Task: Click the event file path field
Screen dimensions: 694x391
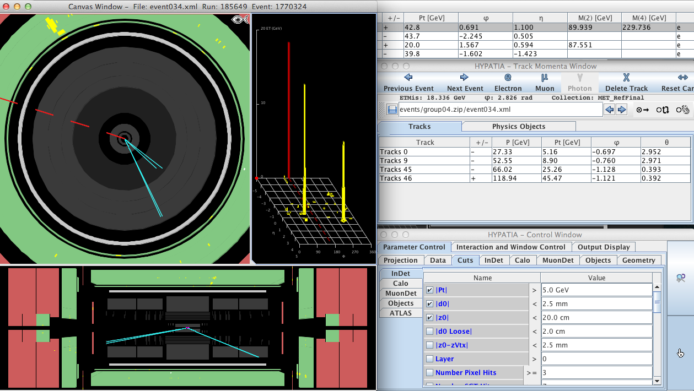Action: tap(500, 110)
